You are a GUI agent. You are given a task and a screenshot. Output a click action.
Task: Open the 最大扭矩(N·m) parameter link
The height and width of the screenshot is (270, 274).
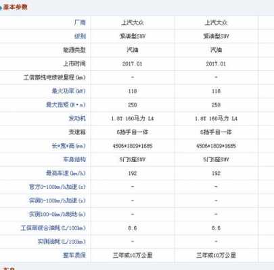point(66,105)
